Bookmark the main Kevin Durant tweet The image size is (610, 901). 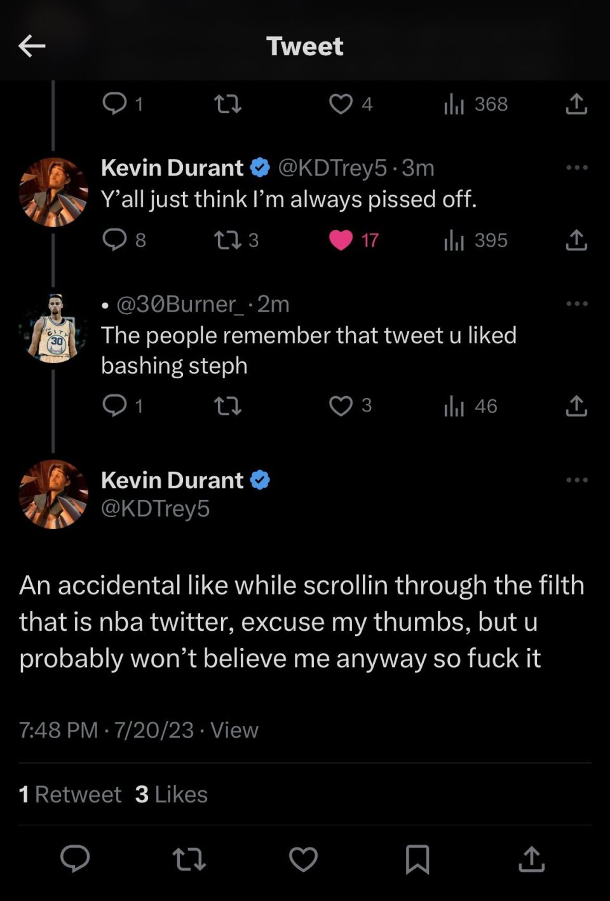click(x=417, y=859)
